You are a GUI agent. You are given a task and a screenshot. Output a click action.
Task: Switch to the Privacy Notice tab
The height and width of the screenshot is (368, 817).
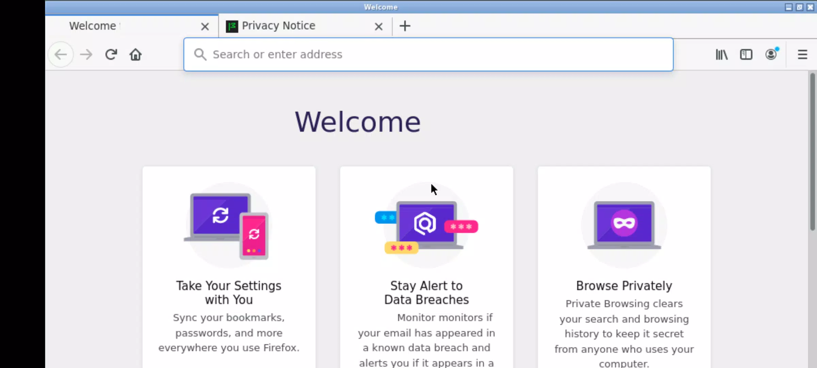tap(305, 26)
